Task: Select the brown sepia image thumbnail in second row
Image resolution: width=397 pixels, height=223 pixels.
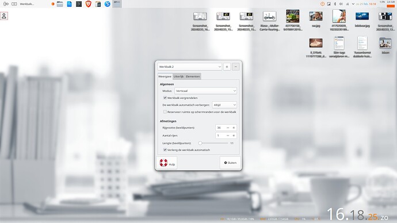Action: click(316, 43)
